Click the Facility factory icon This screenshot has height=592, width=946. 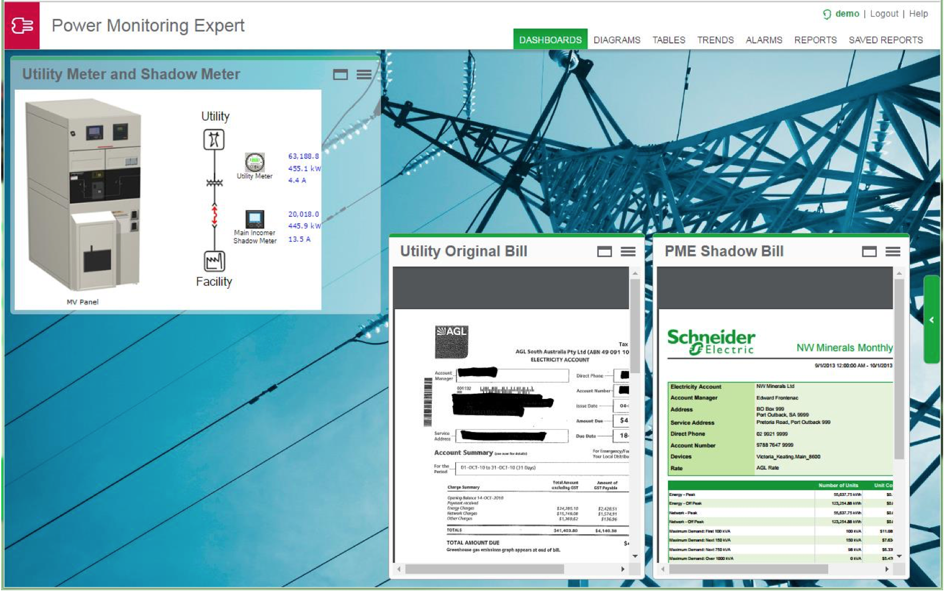(214, 261)
